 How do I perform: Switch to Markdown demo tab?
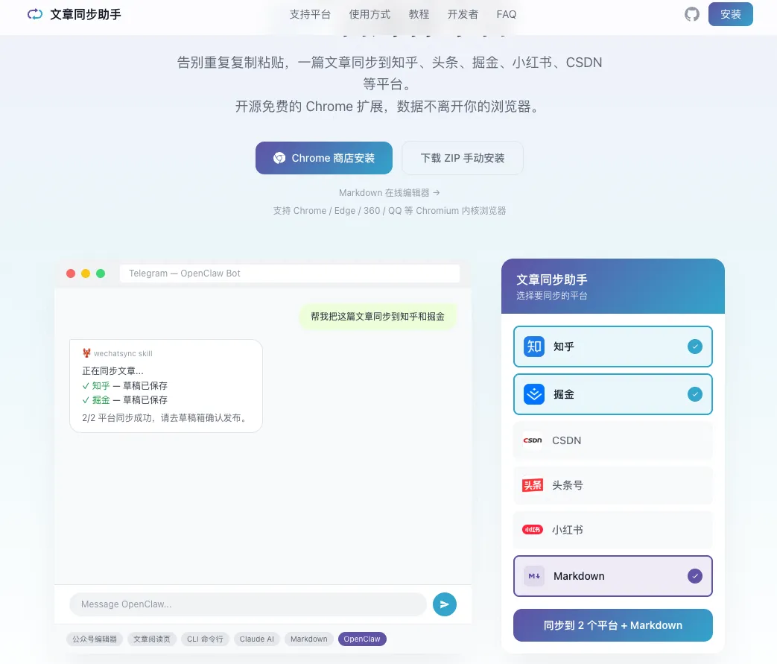(308, 639)
